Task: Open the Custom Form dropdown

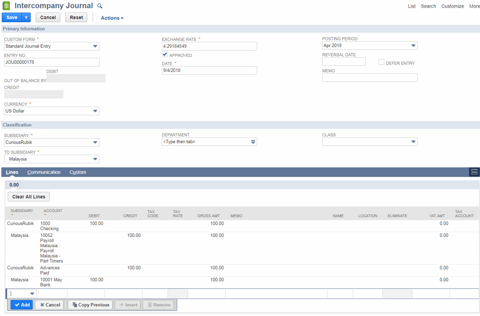Action: pyautogui.click(x=95, y=46)
